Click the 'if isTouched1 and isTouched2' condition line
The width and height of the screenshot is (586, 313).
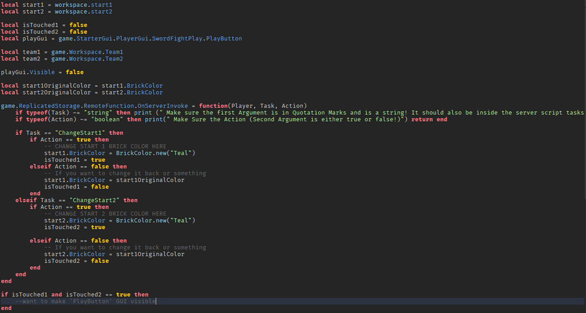pos(74,295)
